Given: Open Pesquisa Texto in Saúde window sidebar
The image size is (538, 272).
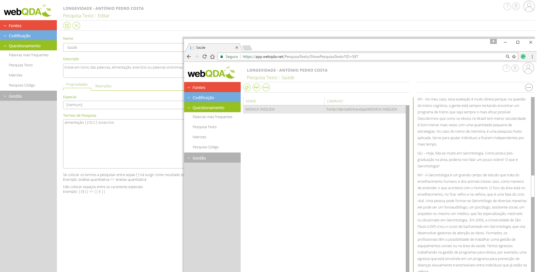Looking at the screenshot, I should click(205, 127).
